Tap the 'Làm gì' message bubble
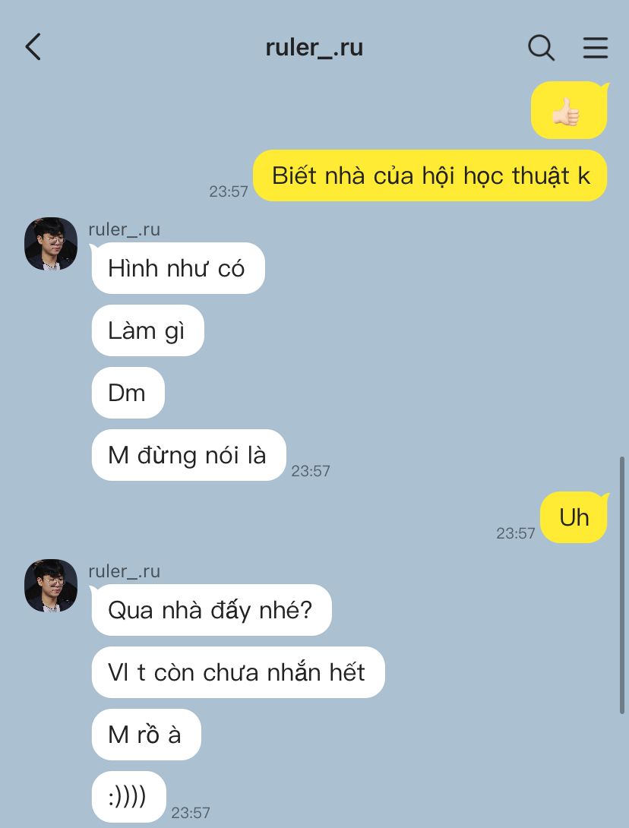The width and height of the screenshot is (629, 828). pos(148,330)
